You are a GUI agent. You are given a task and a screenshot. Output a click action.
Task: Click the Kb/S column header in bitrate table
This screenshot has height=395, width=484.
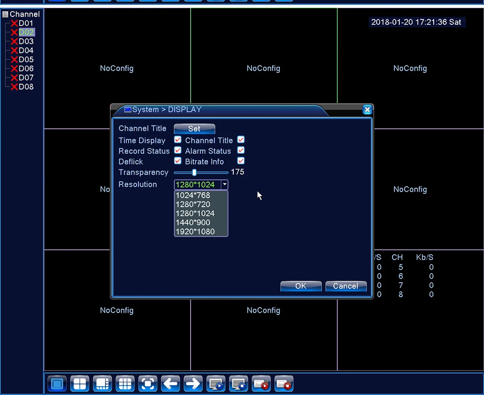(425, 257)
